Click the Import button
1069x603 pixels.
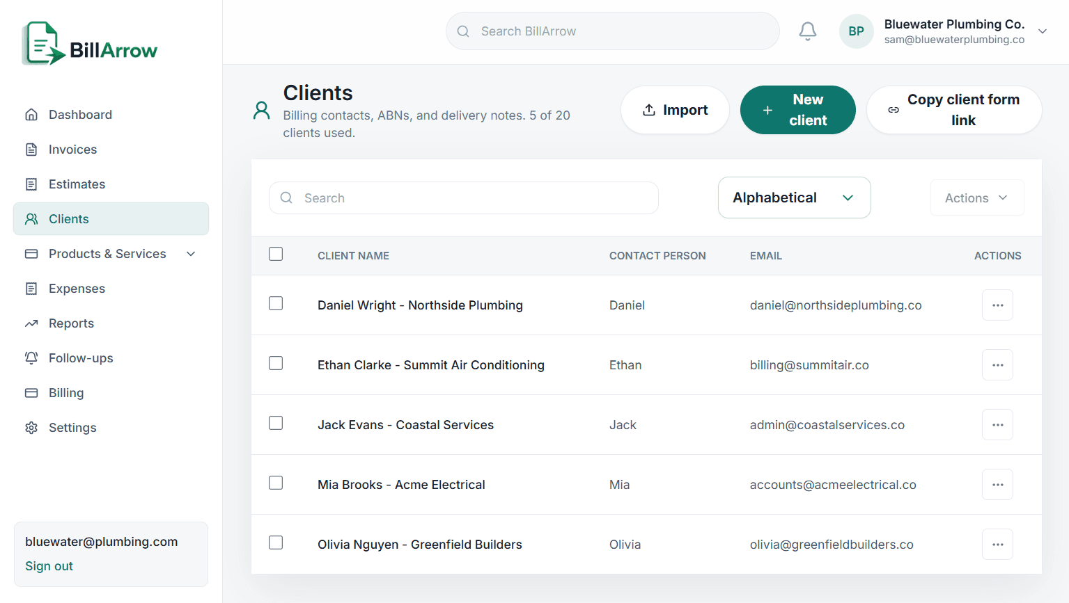675,110
